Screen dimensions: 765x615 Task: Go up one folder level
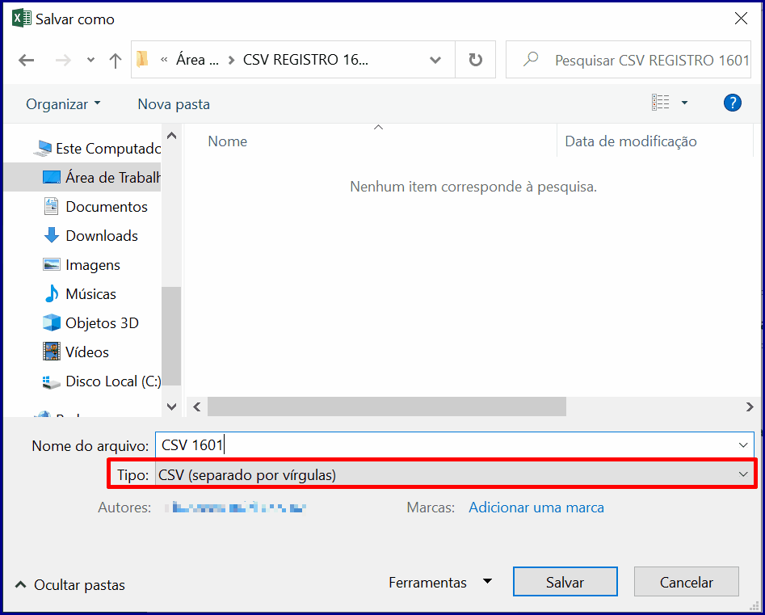(116, 61)
